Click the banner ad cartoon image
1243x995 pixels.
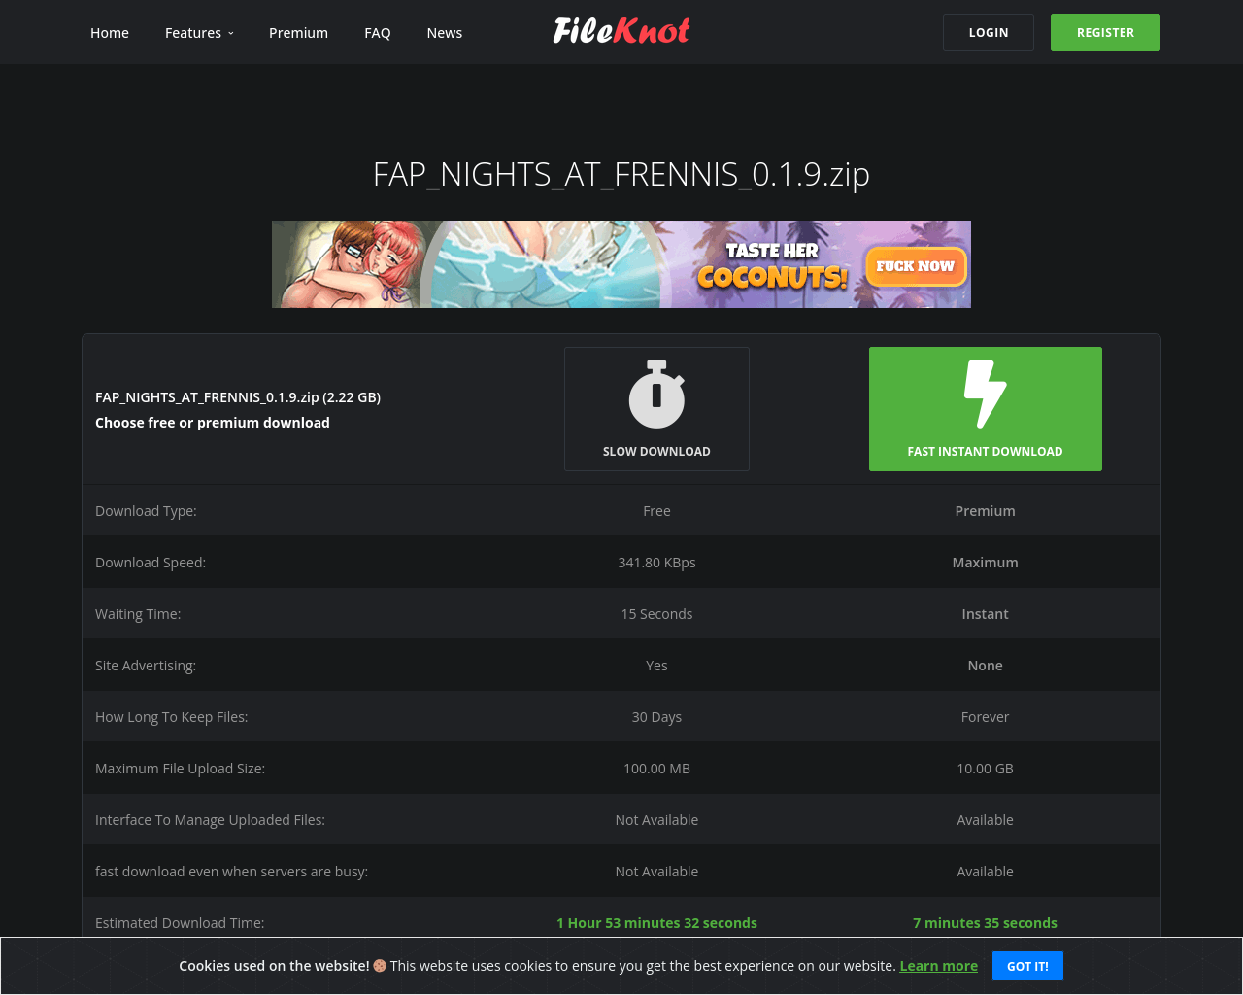tap(359, 264)
